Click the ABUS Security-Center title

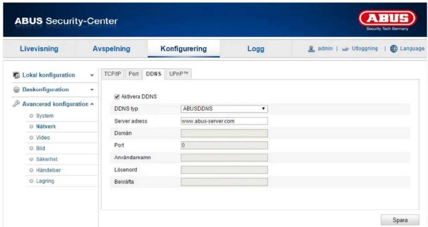click(x=66, y=22)
